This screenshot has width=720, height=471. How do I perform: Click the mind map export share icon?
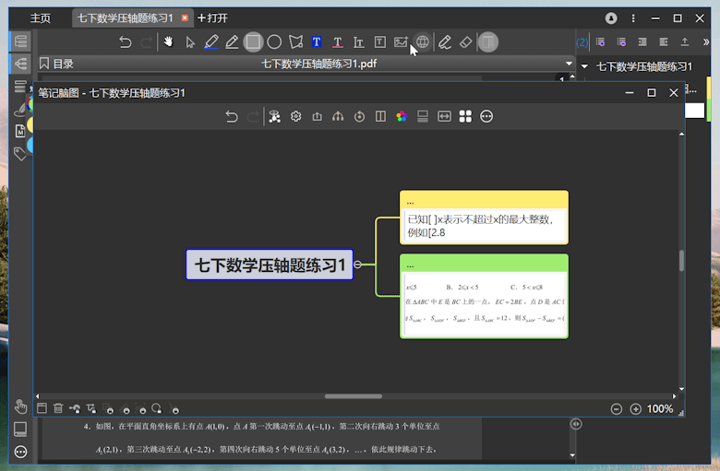click(317, 116)
